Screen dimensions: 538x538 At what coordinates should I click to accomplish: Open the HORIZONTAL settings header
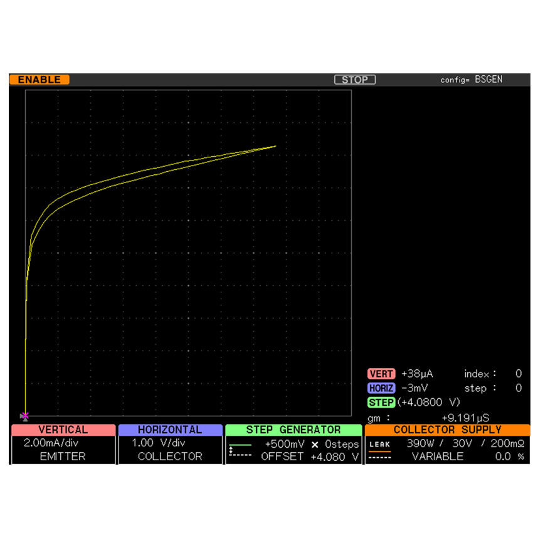coord(170,430)
